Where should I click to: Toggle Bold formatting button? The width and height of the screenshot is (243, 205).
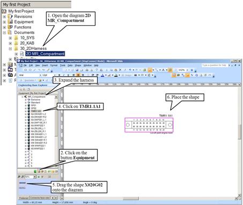click(60, 75)
